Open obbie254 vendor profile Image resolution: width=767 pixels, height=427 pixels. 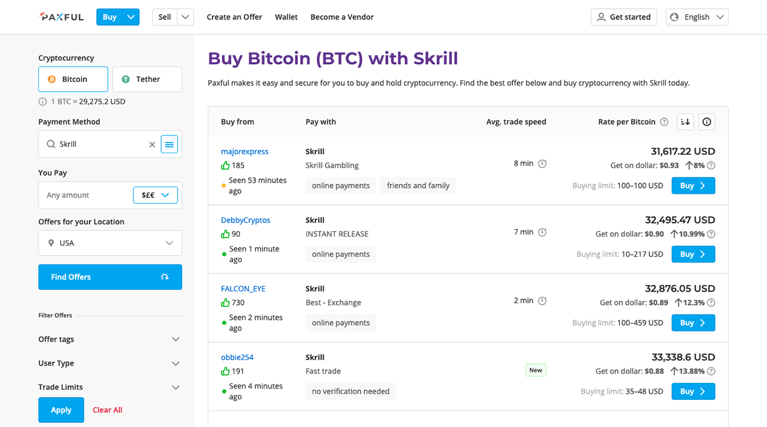[237, 358]
